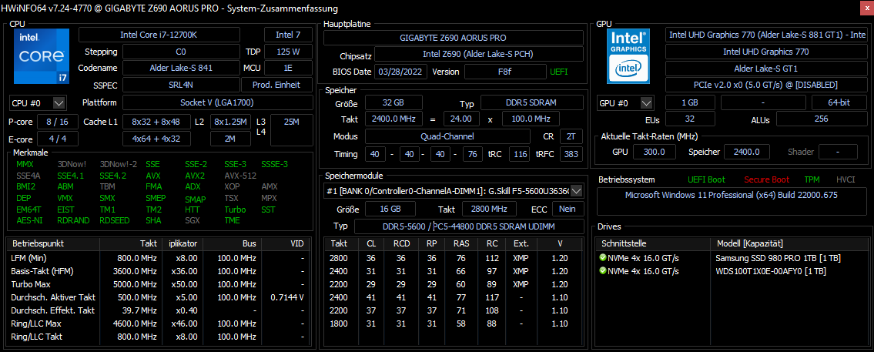Click the E-core 4 / 4 value

pyautogui.click(x=58, y=139)
